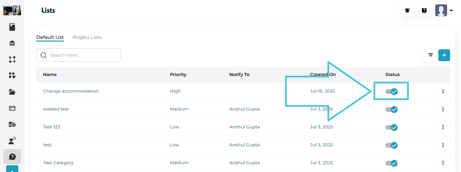Open the folder icon in sidebar
Image resolution: width=461 pixels, height=172 pixels.
(x=12, y=92)
